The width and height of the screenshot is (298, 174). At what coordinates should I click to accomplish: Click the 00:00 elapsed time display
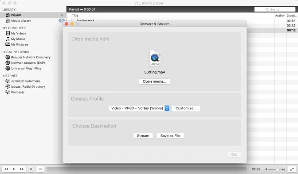pyautogui.click(x=256, y=169)
